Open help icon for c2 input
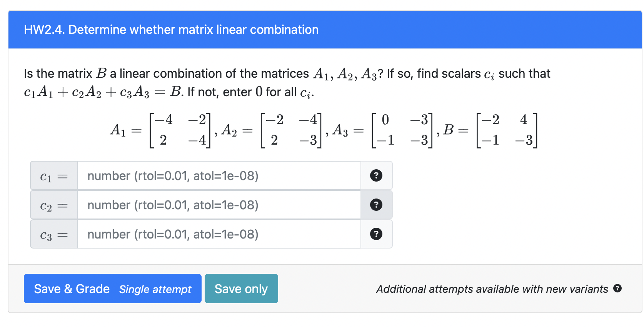644x327 pixels. (x=376, y=205)
